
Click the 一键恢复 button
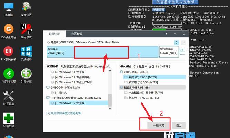point(158,125)
